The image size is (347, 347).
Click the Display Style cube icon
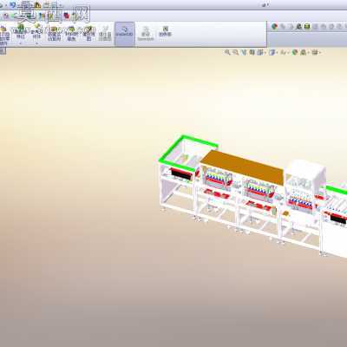click(272, 52)
